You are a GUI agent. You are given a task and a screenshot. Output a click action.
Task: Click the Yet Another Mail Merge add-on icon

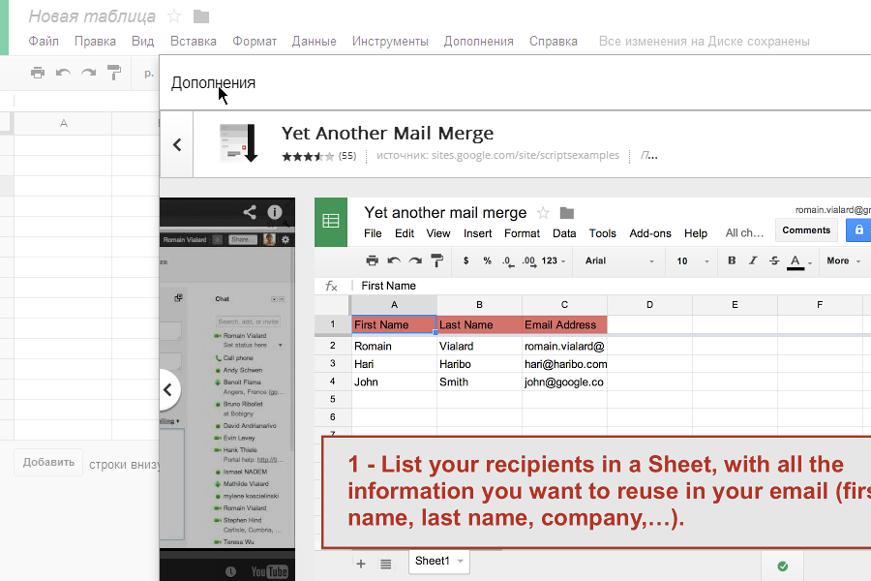point(238,143)
